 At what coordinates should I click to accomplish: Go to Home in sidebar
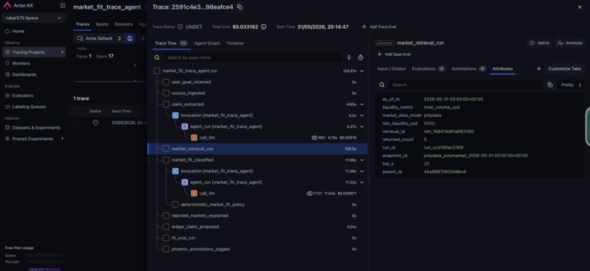18,31
